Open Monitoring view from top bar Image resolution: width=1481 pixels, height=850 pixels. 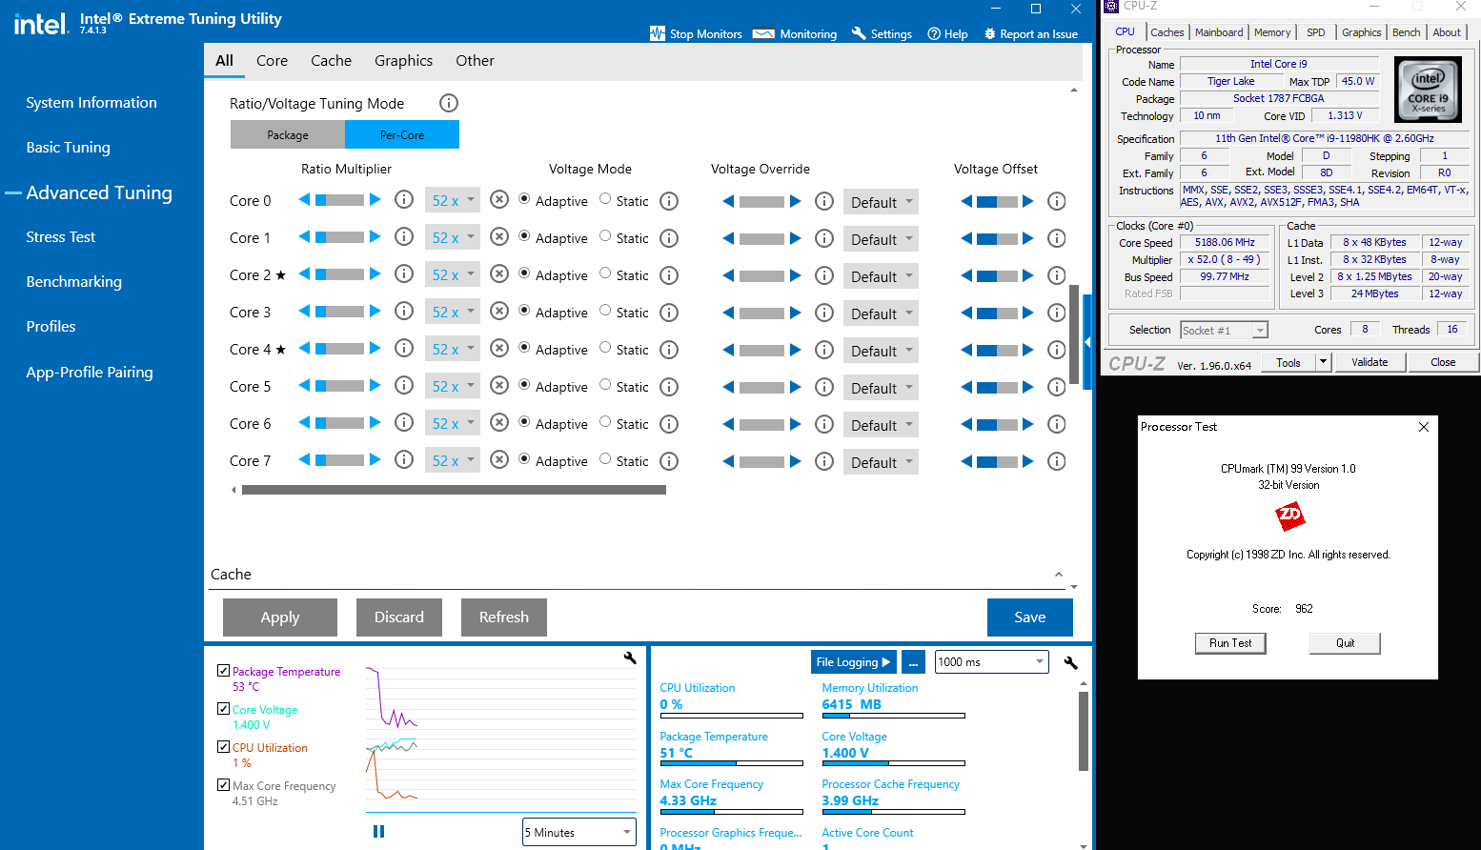pos(795,33)
